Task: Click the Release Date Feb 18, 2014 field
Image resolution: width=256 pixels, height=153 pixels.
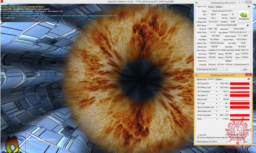Action: (x=213, y=22)
